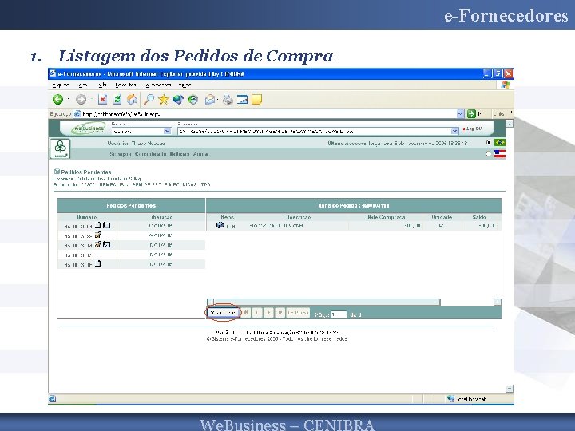Open the Back button history dropdown arrow
This screenshot has height=431, width=575.
tap(68, 99)
